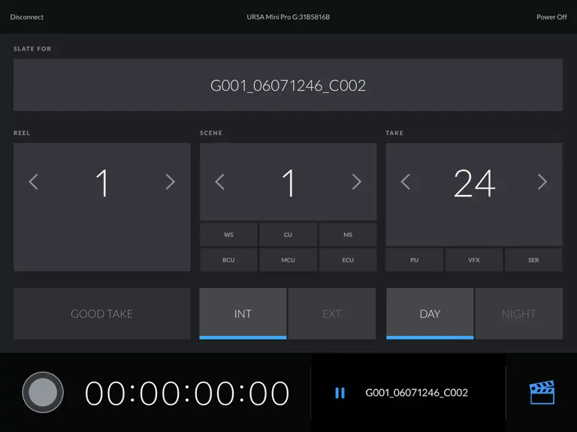The image size is (577, 432).
Task: Decrease the Scene number
Action: click(x=220, y=181)
